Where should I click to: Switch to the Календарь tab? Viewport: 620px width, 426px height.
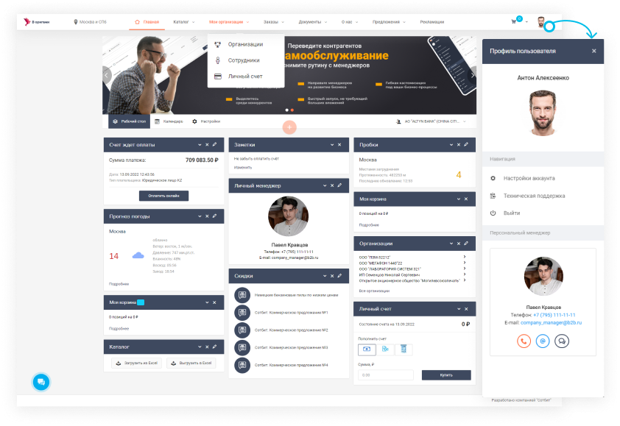[x=169, y=121]
